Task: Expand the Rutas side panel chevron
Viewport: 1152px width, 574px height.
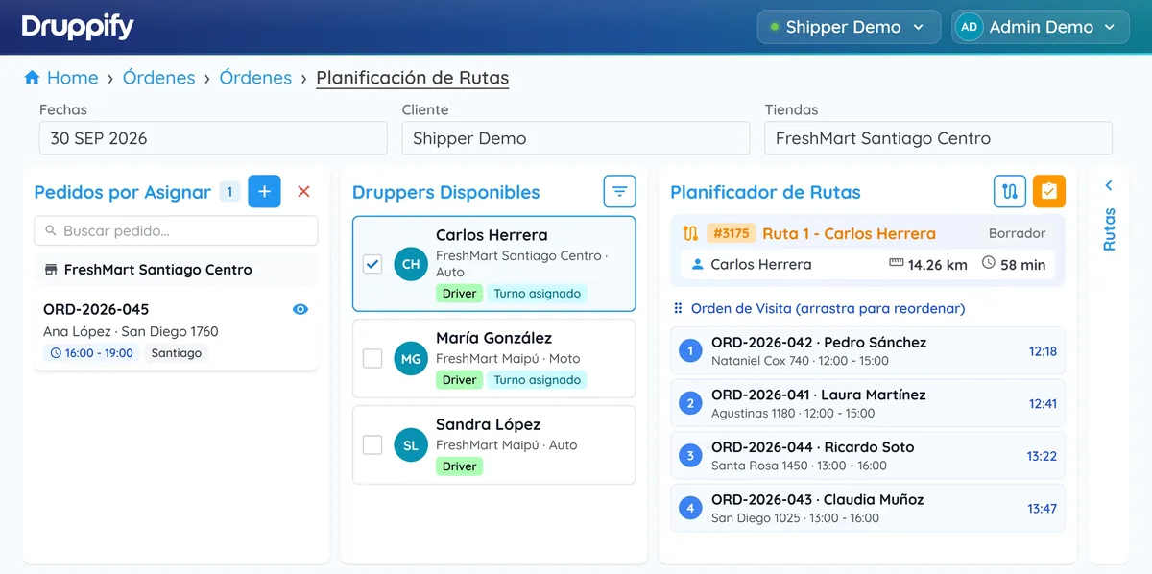Action: tap(1109, 186)
